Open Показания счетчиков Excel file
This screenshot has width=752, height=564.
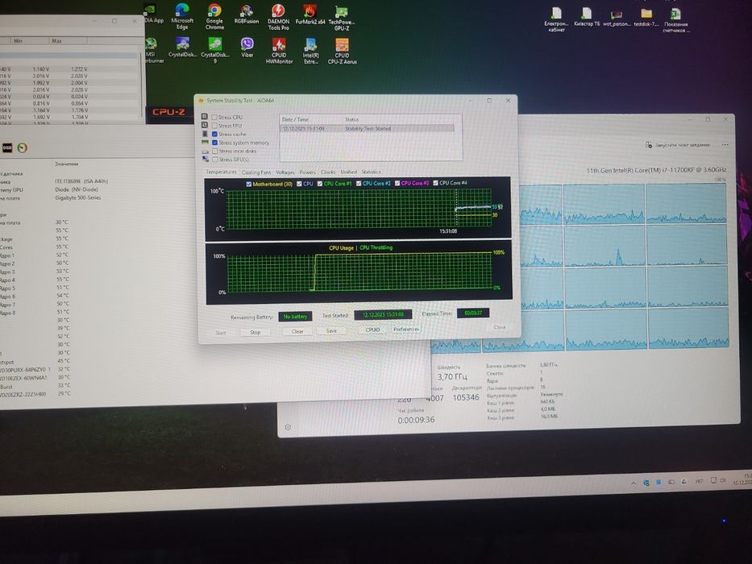click(x=675, y=20)
